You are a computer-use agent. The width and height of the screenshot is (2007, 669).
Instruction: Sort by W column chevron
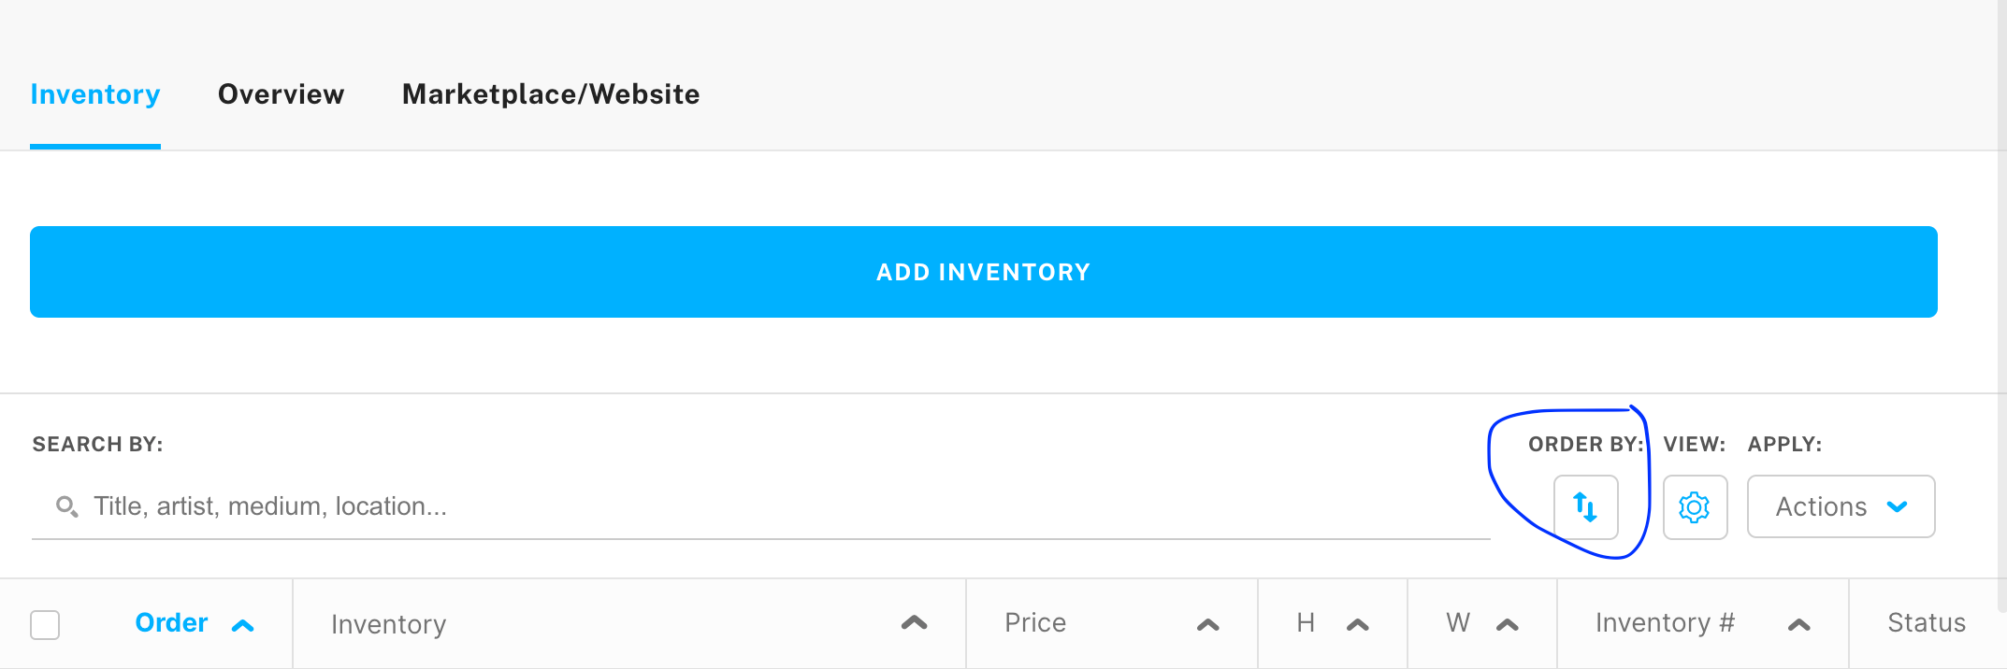[x=1507, y=624]
